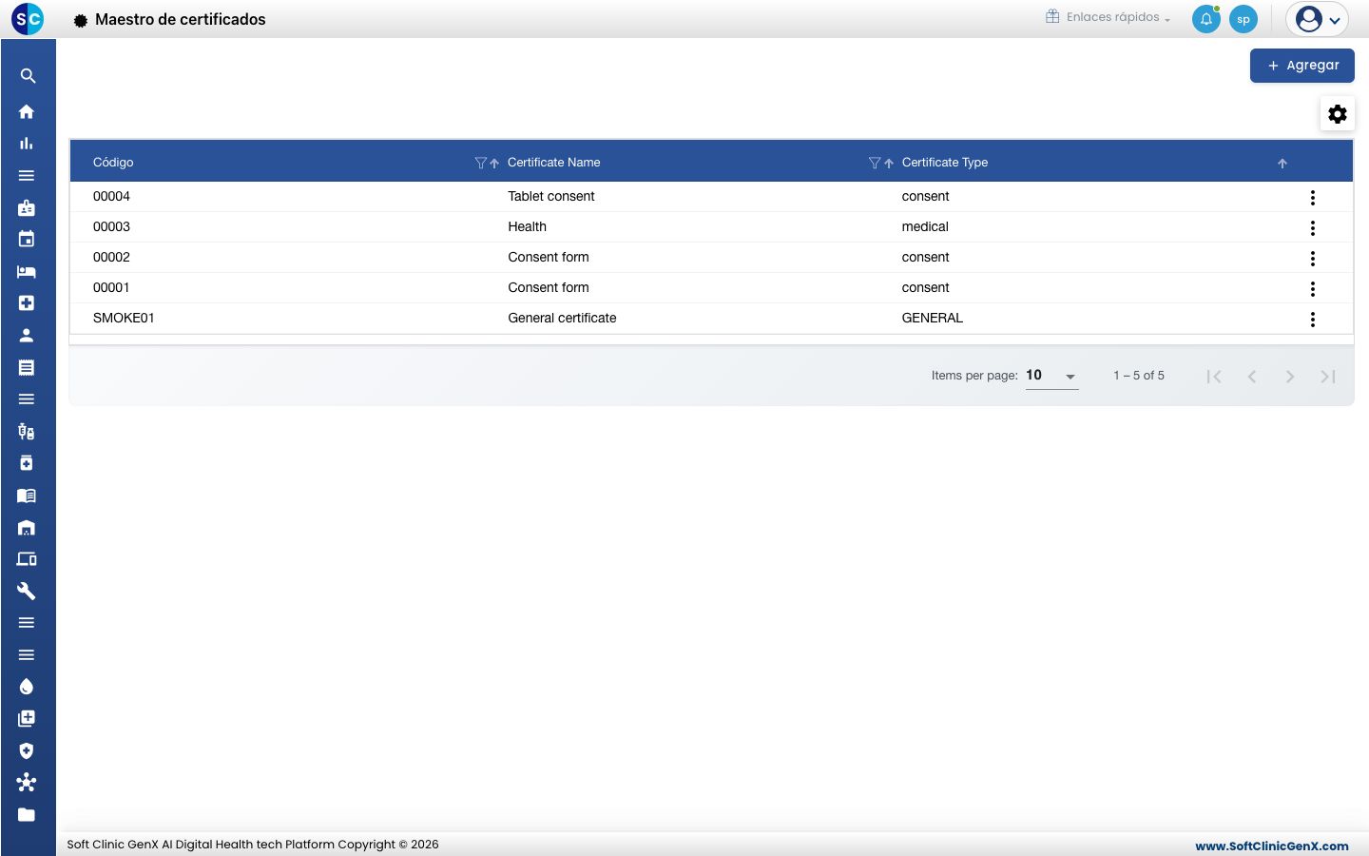Open the devices sidebar icon
Image resolution: width=1369 pixels, height=856 pixels.
pyautogui.click(x=27, y=559)
